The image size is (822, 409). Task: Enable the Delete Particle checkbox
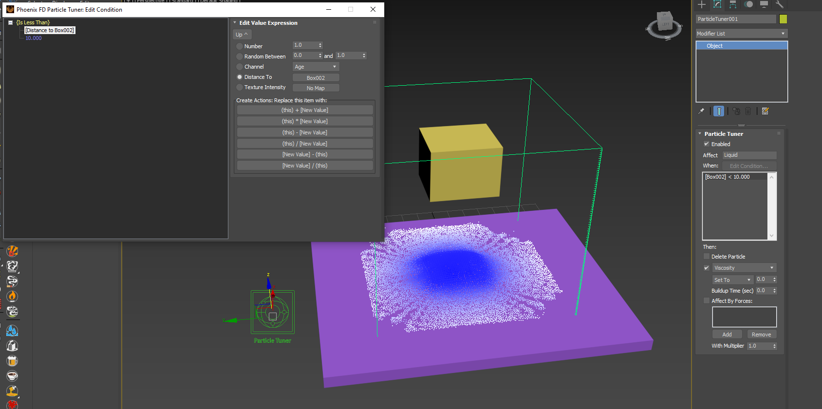pos(707,257)
